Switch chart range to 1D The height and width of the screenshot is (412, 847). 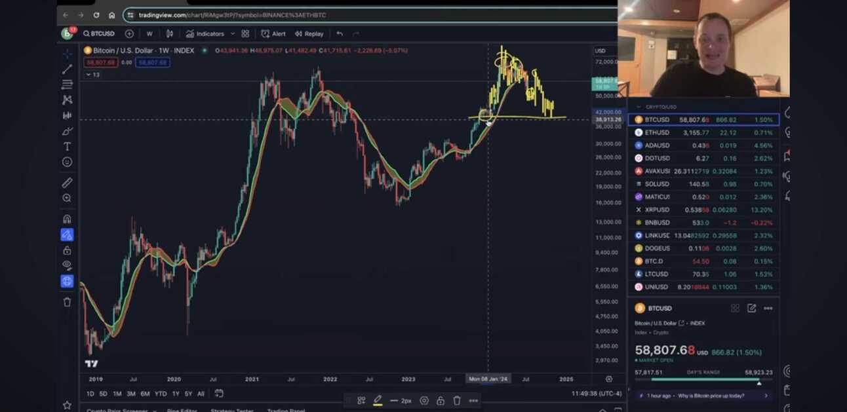[90, 394]
